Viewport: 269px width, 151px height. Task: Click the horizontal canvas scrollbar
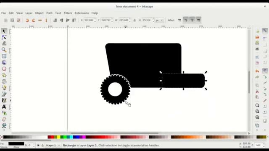pyautogui.click(x=114, y=133)
